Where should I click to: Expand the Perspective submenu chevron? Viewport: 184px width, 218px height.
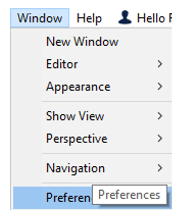160,138
